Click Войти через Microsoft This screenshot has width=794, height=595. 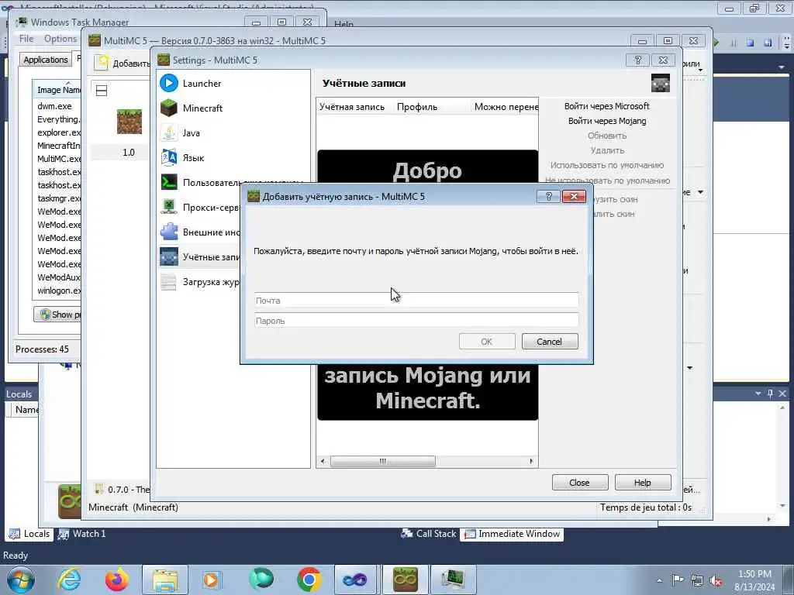click(606, 105)
